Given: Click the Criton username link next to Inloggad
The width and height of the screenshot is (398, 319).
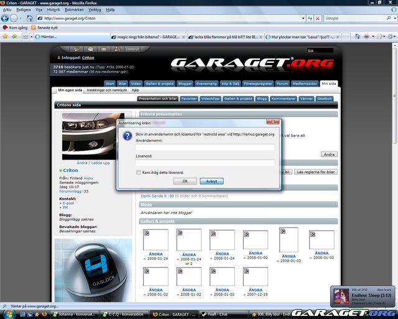Looking at the screenshot, I should 88,58.
